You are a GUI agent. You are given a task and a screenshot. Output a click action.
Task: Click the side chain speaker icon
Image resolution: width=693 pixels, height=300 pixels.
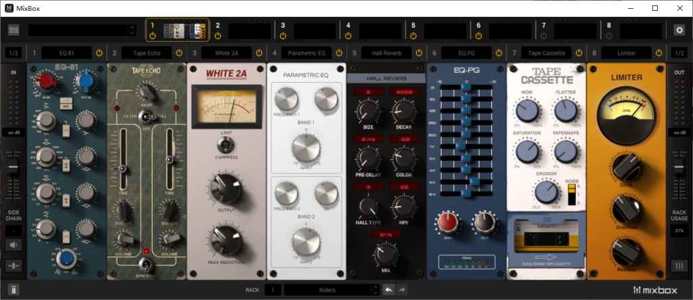point(14,245)
